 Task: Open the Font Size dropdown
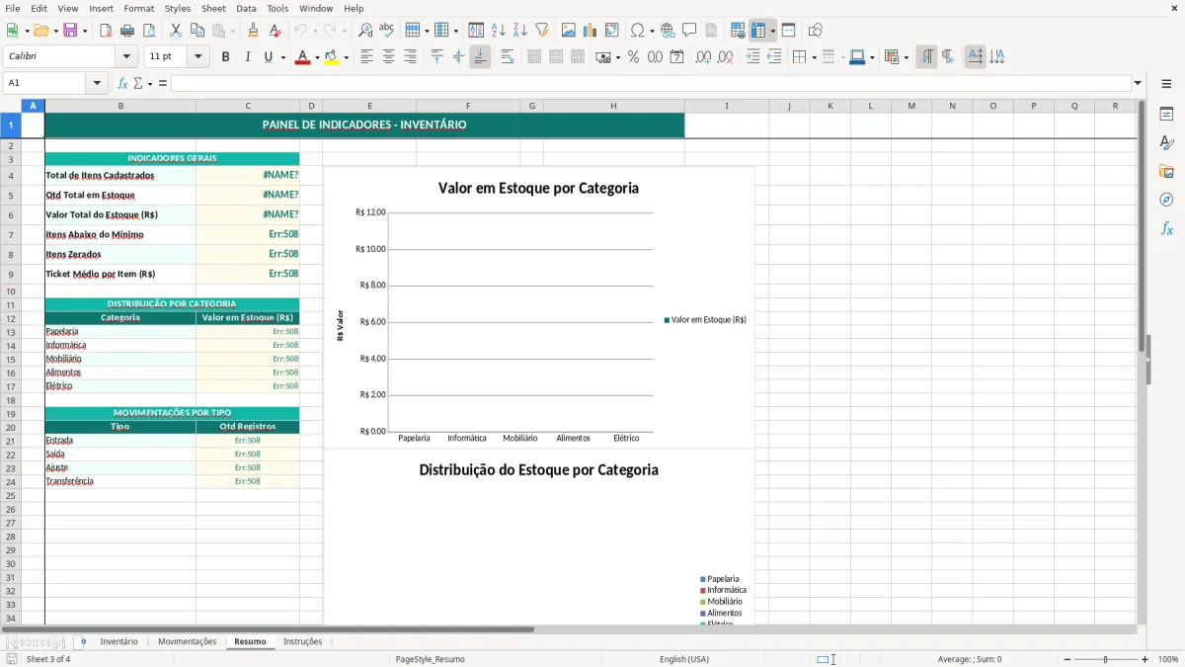click(198, 57)
